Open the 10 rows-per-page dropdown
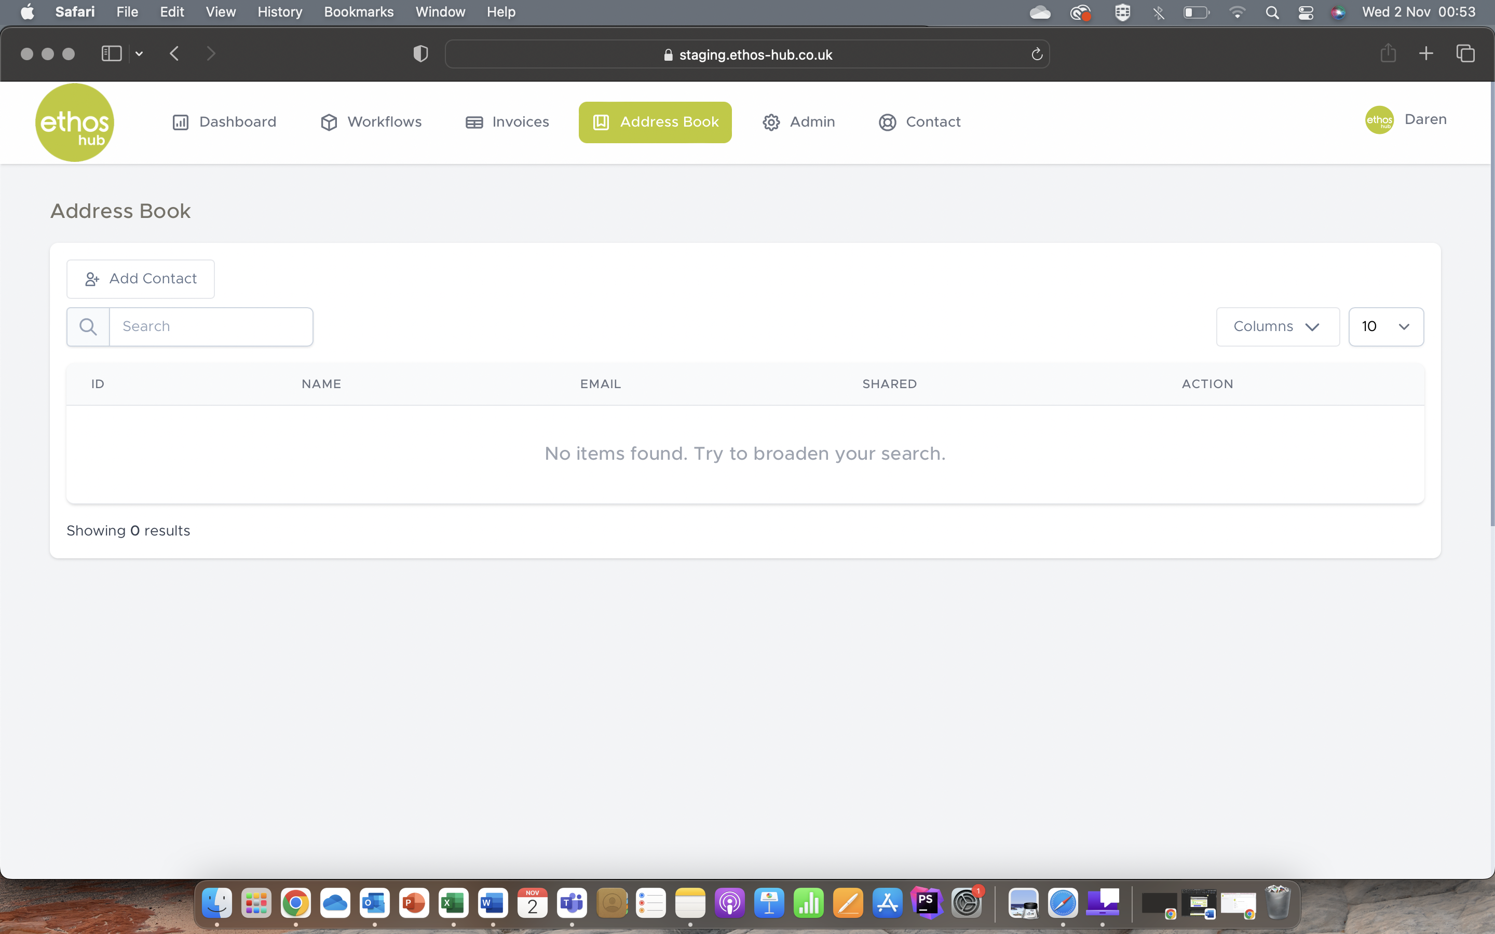This screenshot has width=1495, height=934. pos(1385,326)
